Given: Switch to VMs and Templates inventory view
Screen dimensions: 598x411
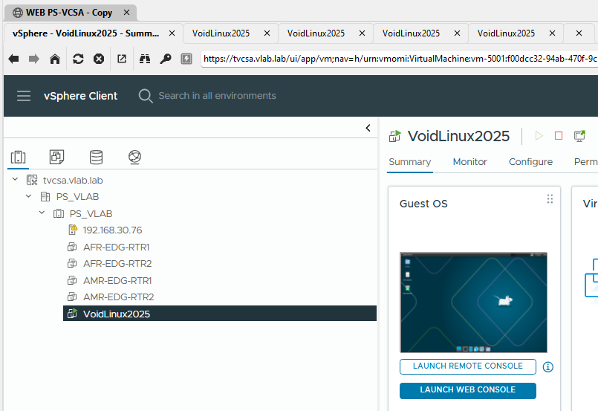Looking at the screenshot, I should [x=56, y=157].
